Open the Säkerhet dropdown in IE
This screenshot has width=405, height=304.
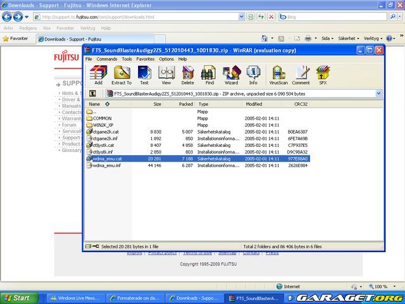[x=347, y=39]
